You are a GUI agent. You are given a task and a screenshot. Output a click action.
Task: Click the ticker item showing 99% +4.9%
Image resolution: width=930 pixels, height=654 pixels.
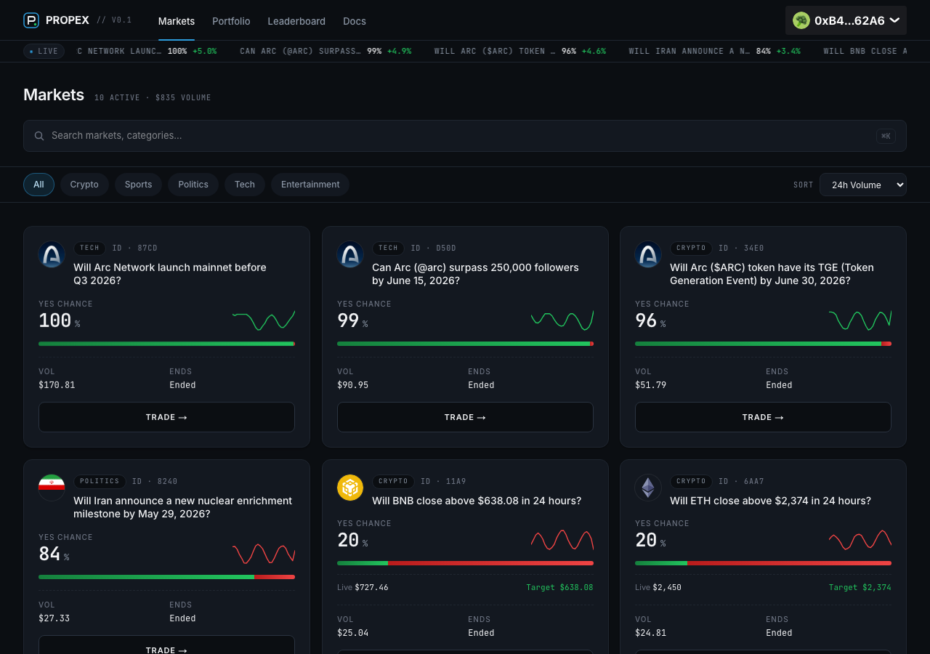pos(325,52)
